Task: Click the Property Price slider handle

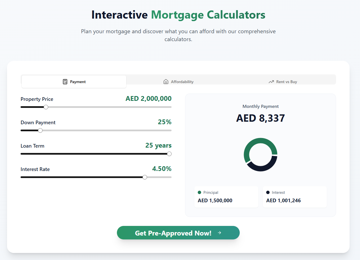Action: pos(46,107)
